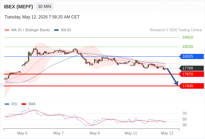Click the 18410 resistance level label
205x139 pixels.
(188, 38)
